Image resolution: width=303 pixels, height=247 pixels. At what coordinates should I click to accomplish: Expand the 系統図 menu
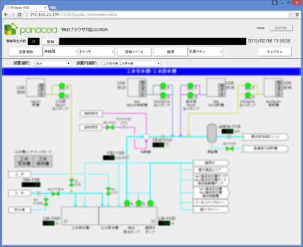[x=61, y=51]
